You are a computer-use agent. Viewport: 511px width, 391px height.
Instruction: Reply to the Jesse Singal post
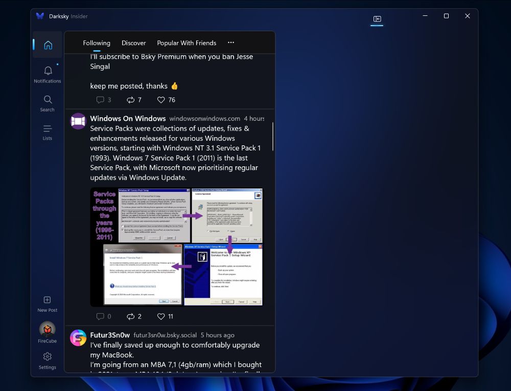[x=103, y=100]
